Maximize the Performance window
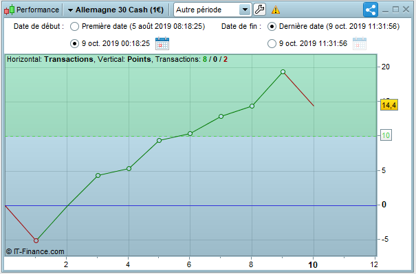Viewport: 416px width, 274px height. [x=395, y=10]
